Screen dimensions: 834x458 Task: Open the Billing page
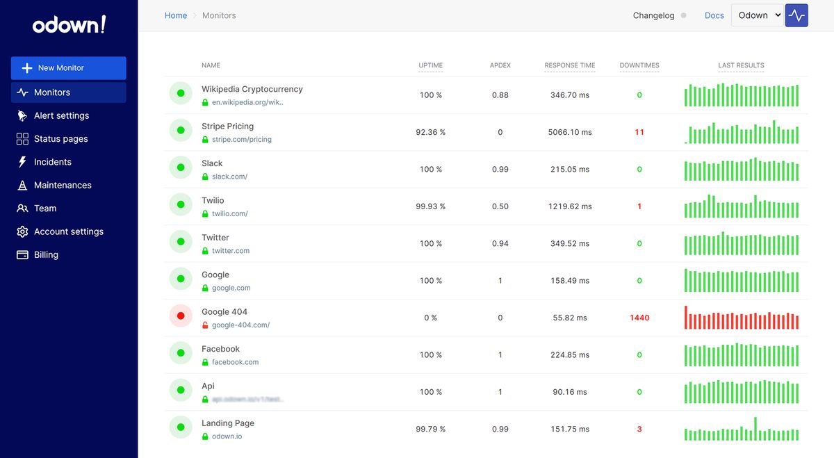click(x=46, y=255)
